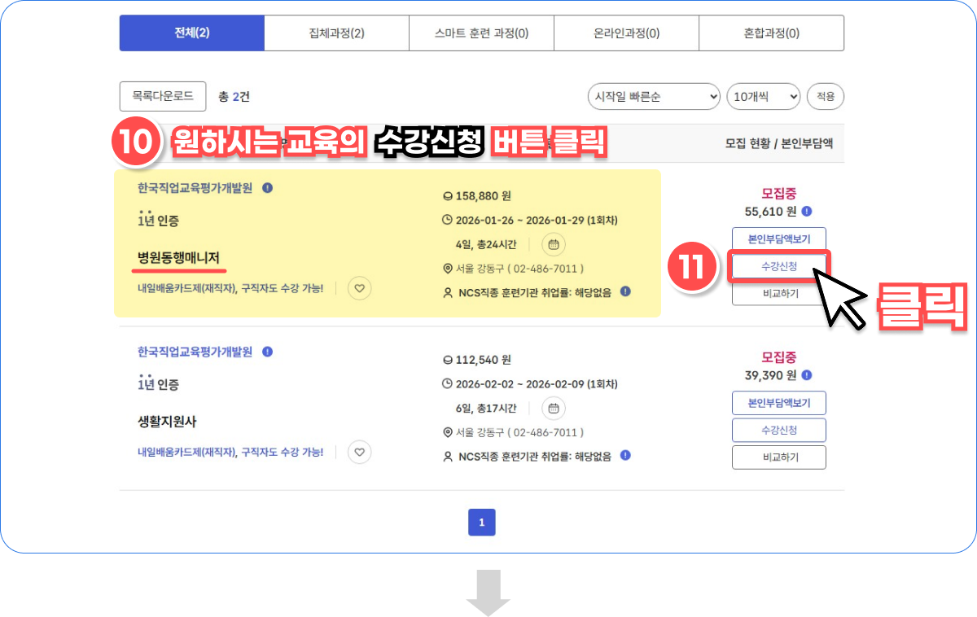Open the 시작일 빠른순 sort dropdown
The width and height of the screenshot is (977, 617).
tap(654, 96)
